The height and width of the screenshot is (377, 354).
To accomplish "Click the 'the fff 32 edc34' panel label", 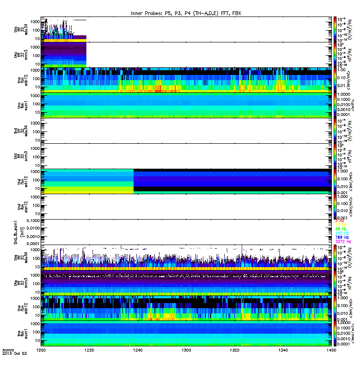I will 21,257.
